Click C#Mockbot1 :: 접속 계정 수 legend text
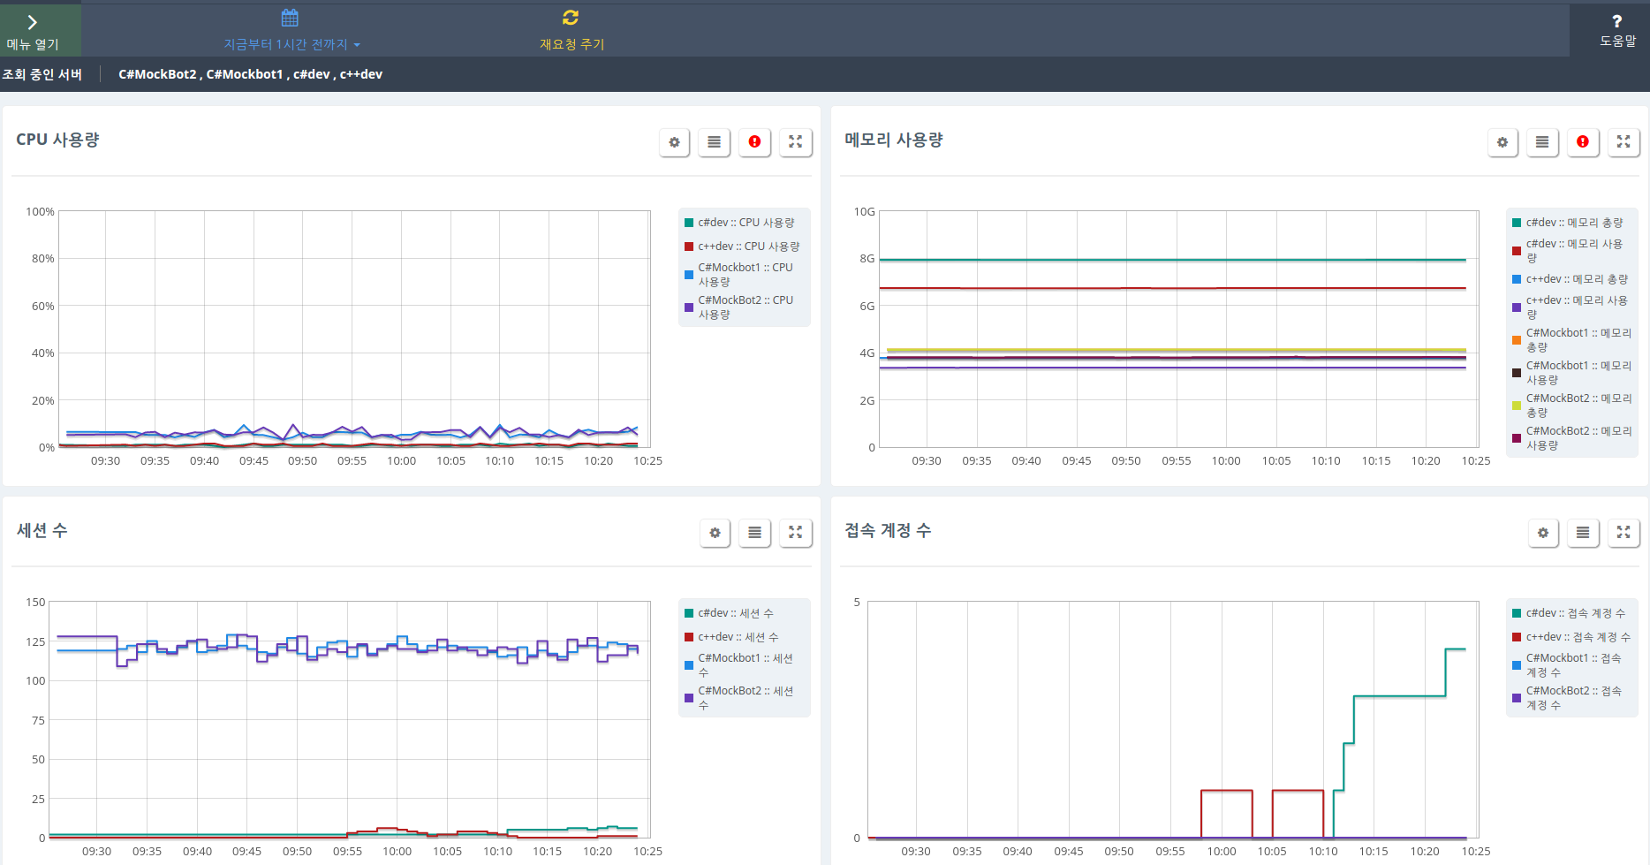 (x=1574, y=664)
